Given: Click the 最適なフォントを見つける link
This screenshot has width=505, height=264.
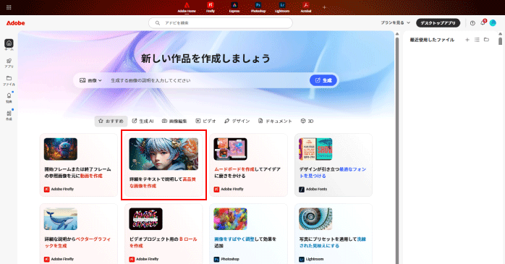Looking at the screenshot, I should 333,173.
